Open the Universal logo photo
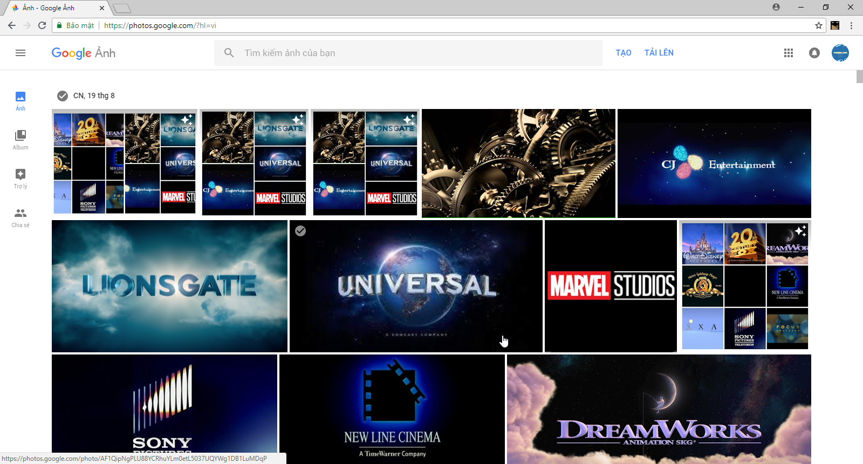The image size is (863, 464). pos(416,286)
